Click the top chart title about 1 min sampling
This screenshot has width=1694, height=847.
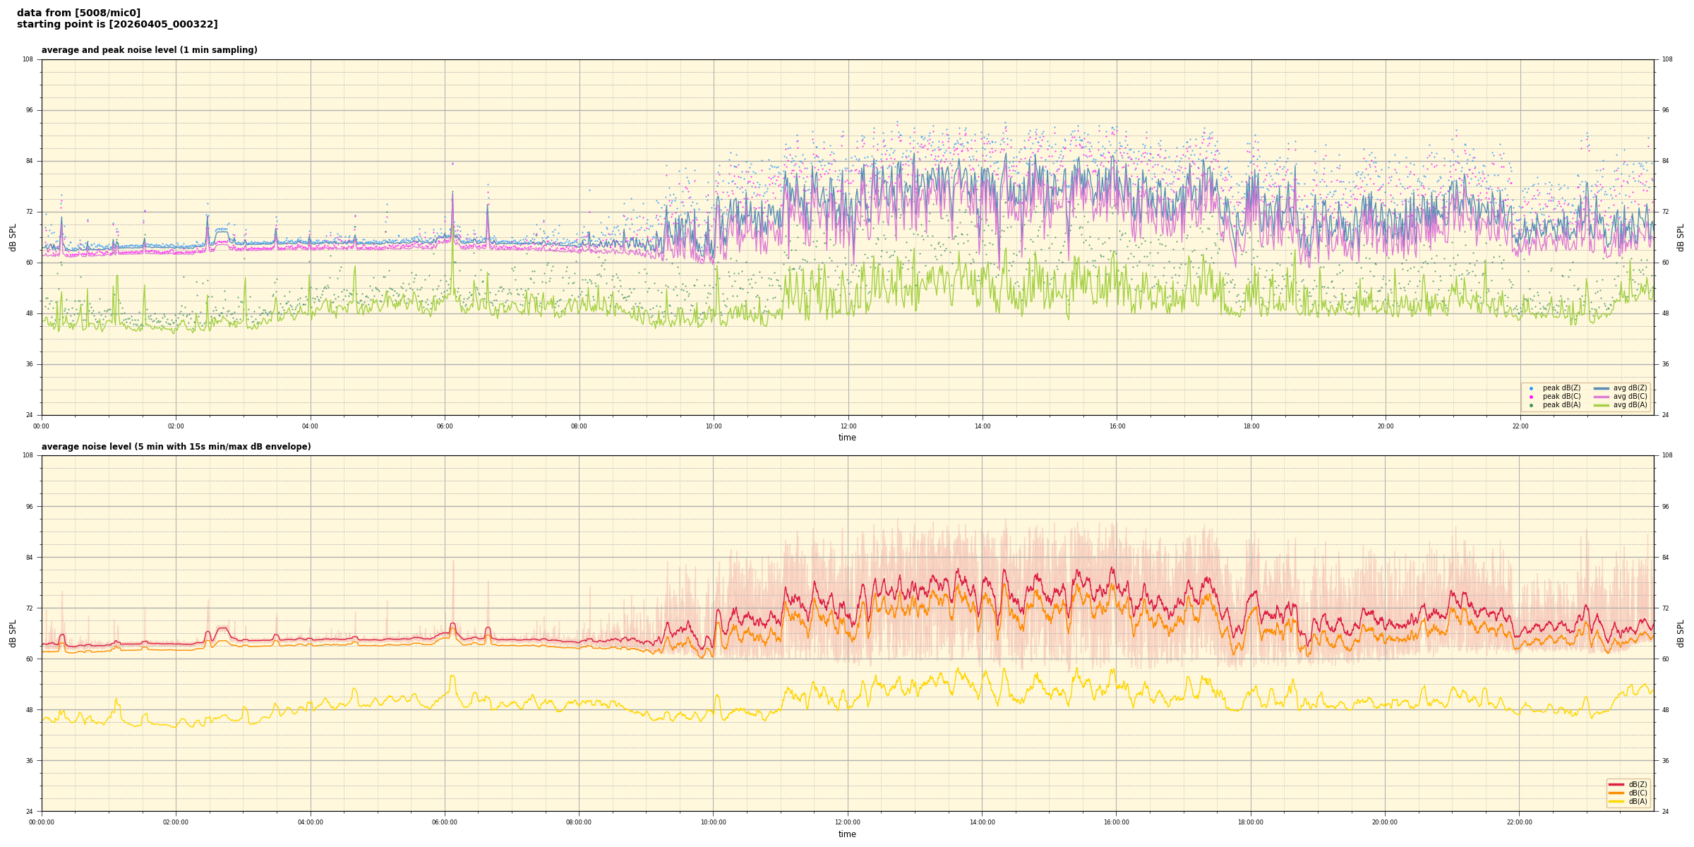149,50
